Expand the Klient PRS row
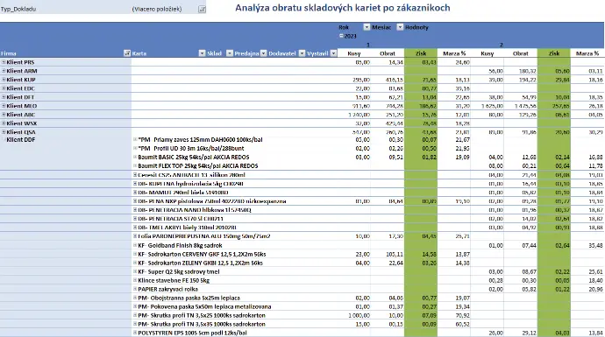This screenshot has width=605, height=337. click(x=4, y=62)
